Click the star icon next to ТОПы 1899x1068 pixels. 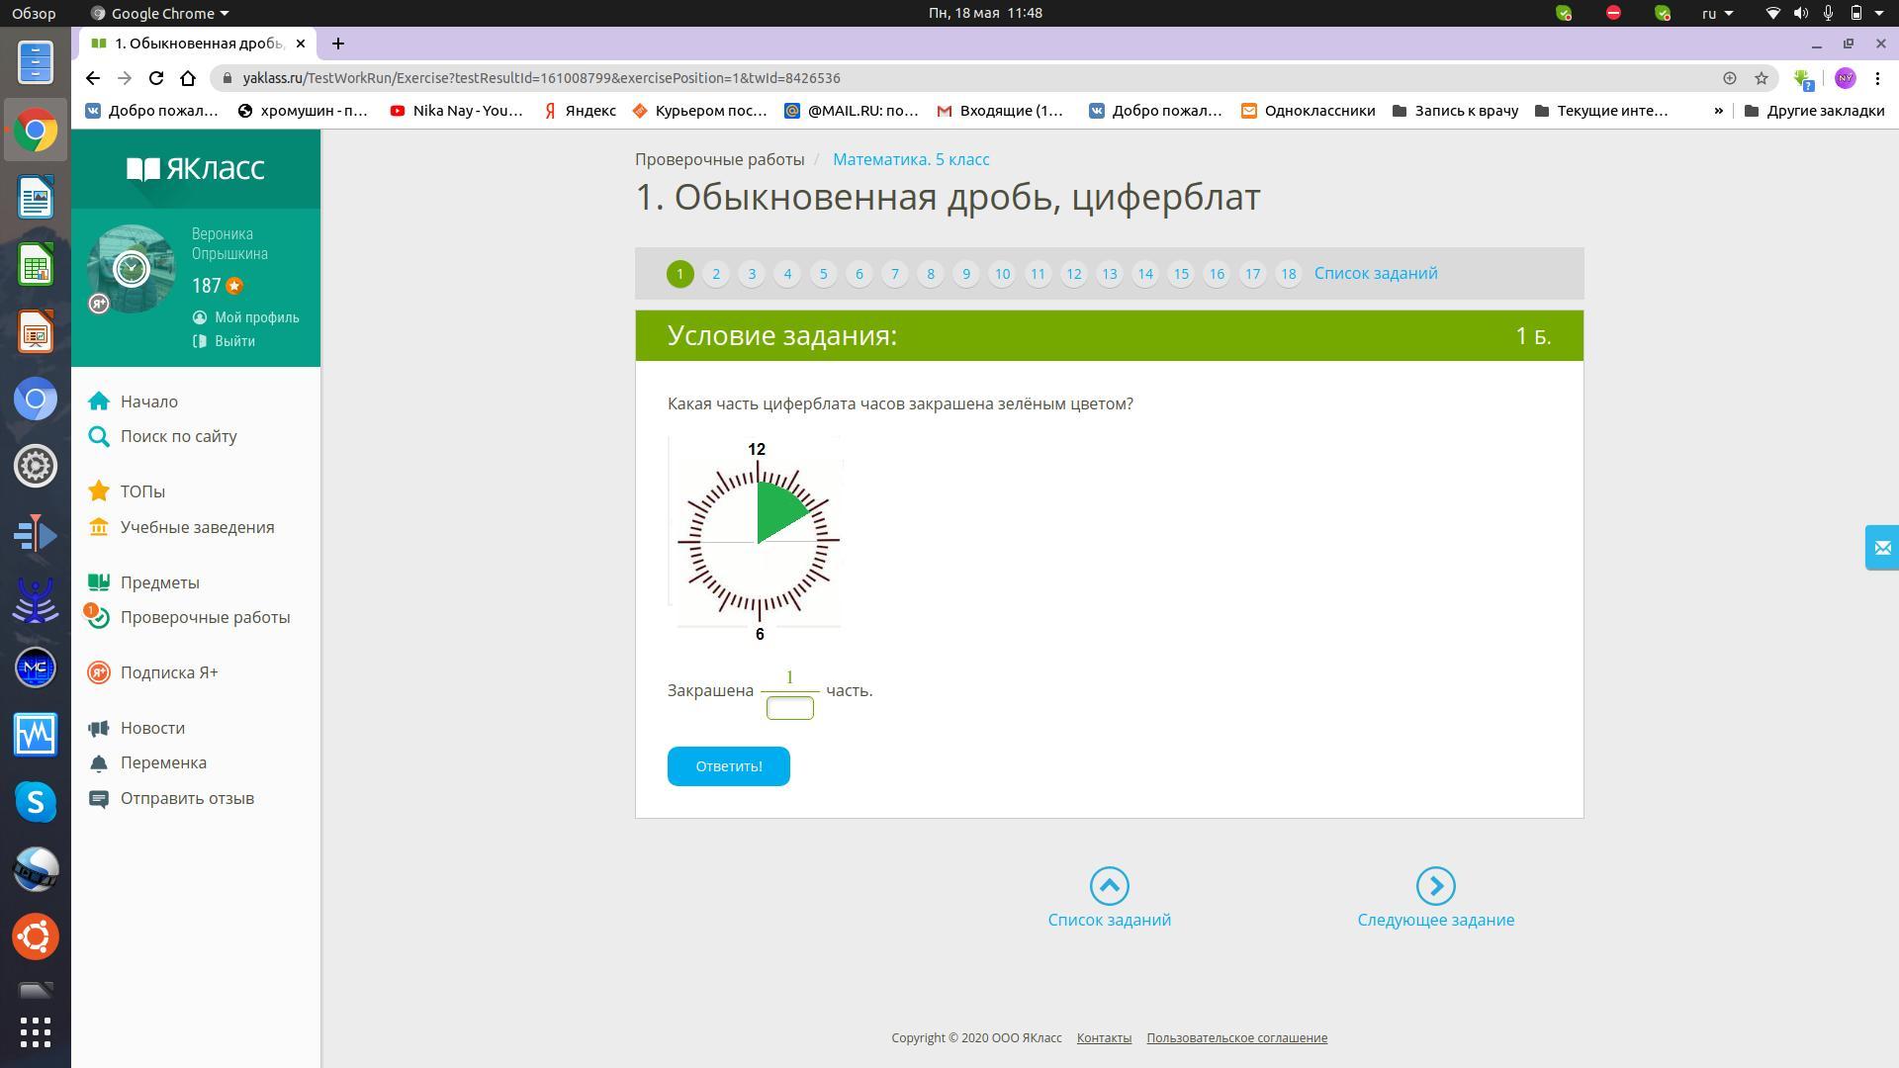point(99,491)
